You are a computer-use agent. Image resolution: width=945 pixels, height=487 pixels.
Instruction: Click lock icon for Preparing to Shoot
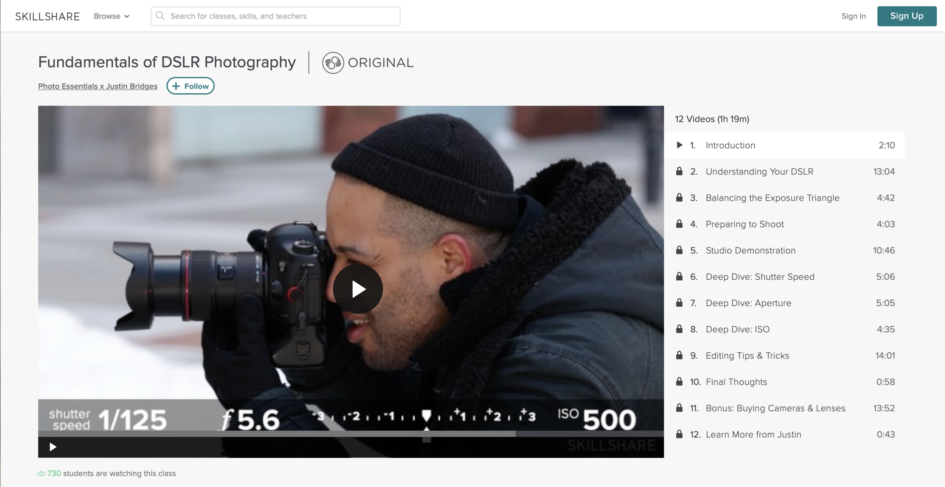coord(679,224)
